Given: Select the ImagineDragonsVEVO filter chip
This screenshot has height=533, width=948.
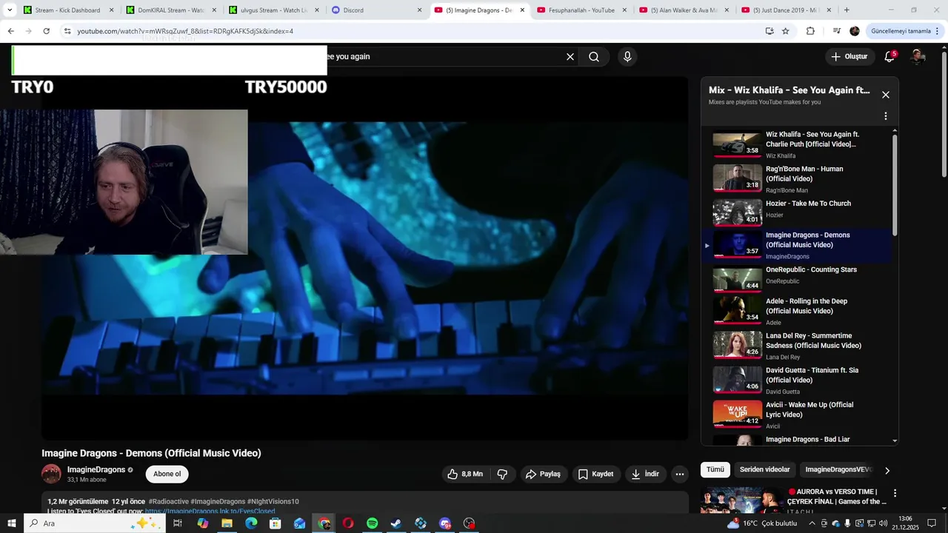Looking at the screenshot, I should [838, 469].
